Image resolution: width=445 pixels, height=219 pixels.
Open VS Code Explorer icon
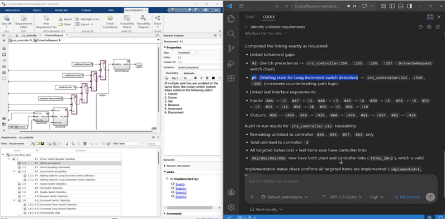[x=231, y=19]
